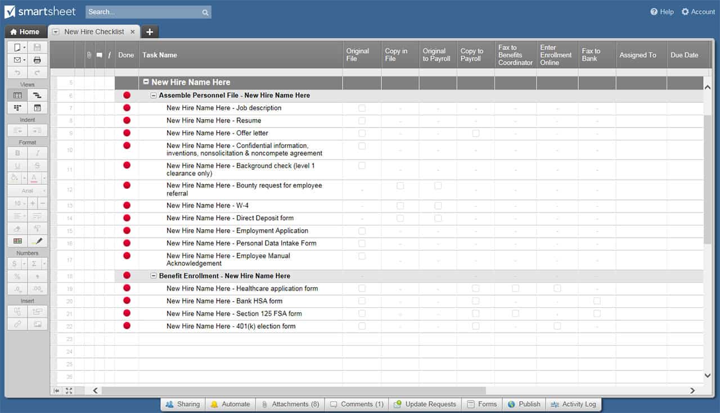
Task: Open the Comments (1) tab
Action: tap(357, 404)
